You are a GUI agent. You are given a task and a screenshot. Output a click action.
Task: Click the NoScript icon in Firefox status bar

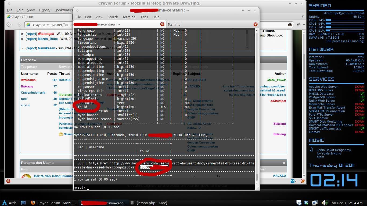(x=303, y=181)
